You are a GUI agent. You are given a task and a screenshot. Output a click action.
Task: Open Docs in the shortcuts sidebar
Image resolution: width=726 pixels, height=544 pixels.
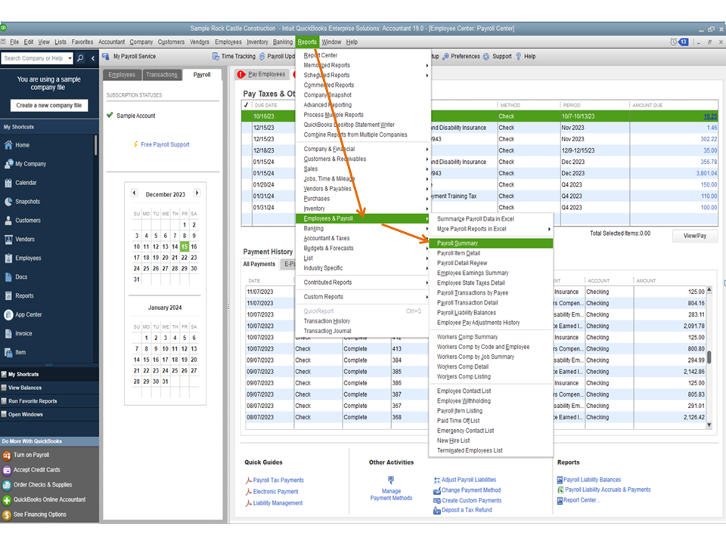(21, 277)
